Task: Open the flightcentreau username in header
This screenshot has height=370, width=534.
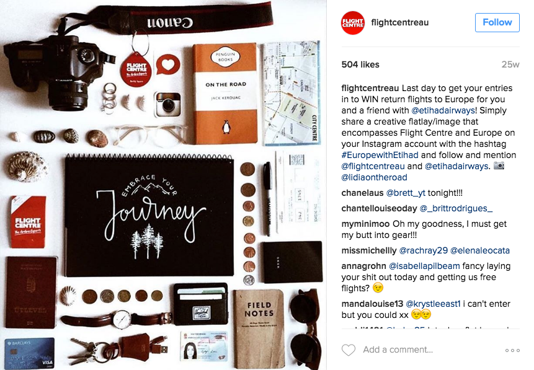Action: click(x=400, y=22)
